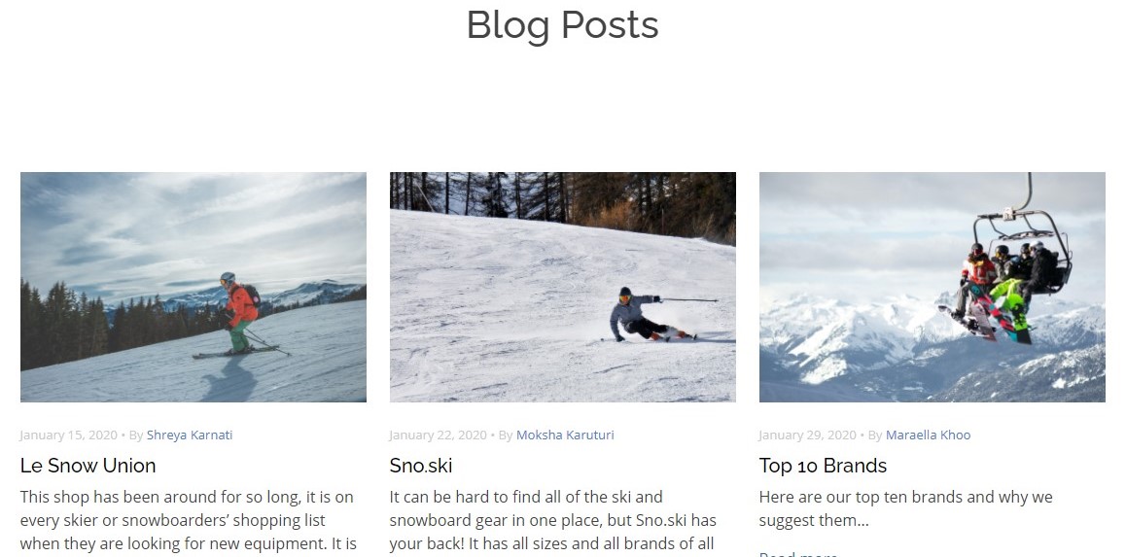The width and height of the screenshot is (1126, 557).
Task: Click the January 29, 2020 date
Action: (x=807, y=435)
